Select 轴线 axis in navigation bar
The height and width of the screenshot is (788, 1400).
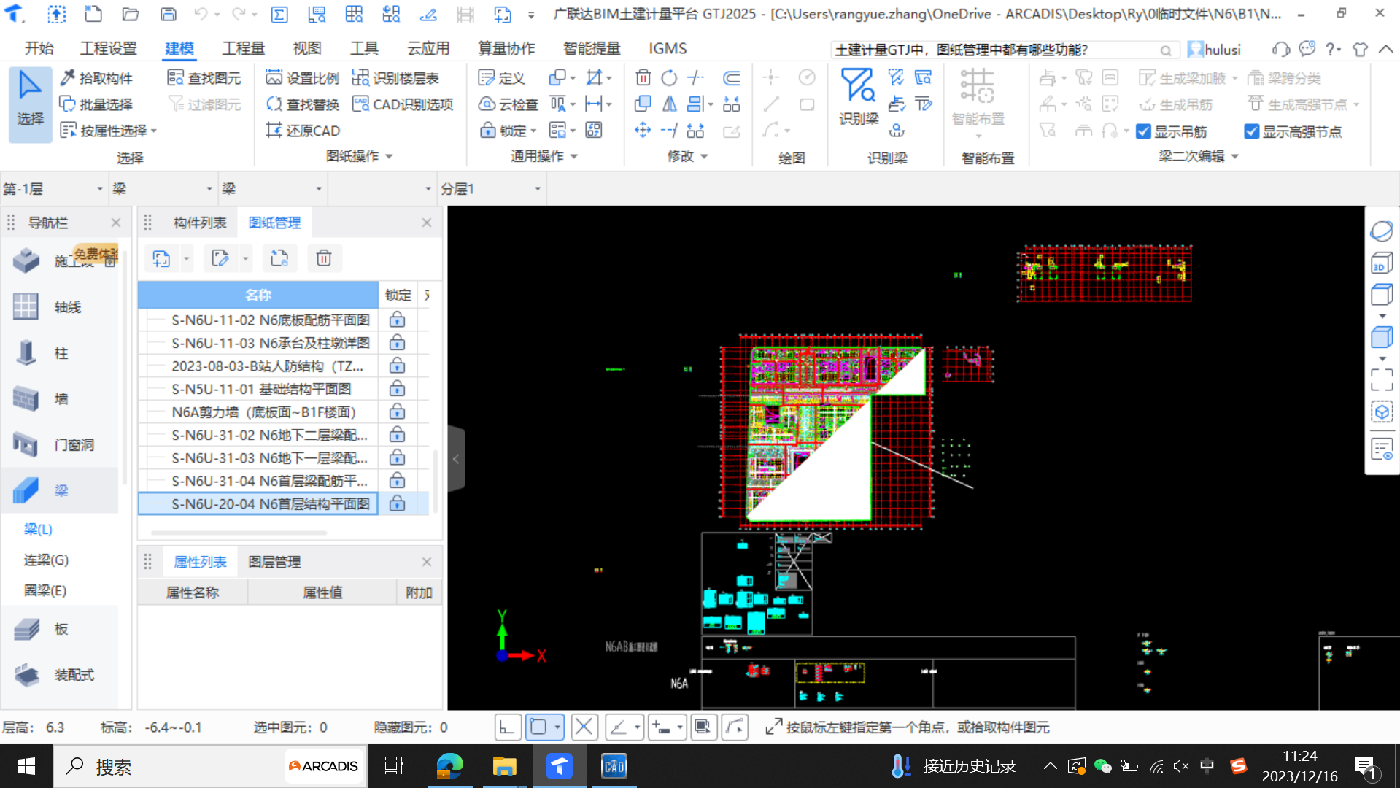(60, 307)
